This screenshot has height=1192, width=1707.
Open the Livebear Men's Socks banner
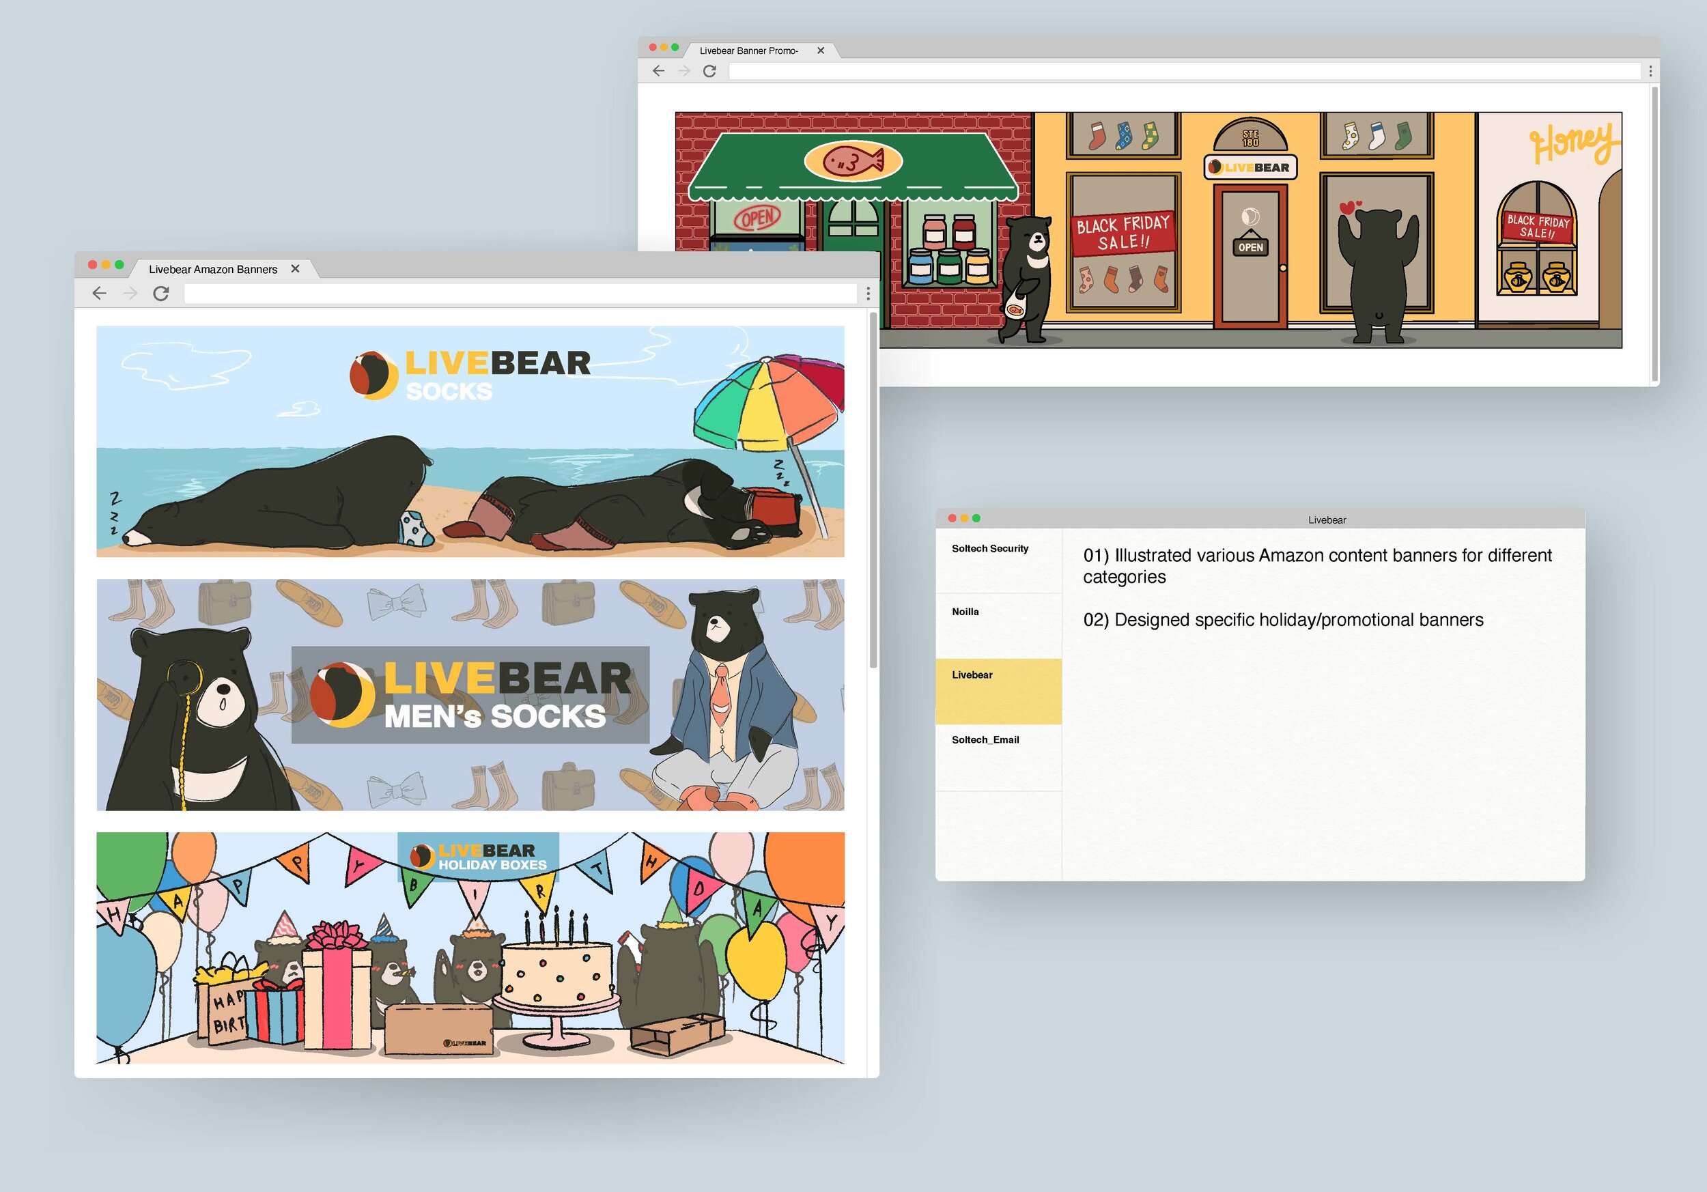(470, 695)
